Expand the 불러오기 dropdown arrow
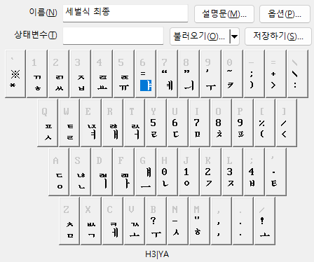314x262 pixels. 235,36
